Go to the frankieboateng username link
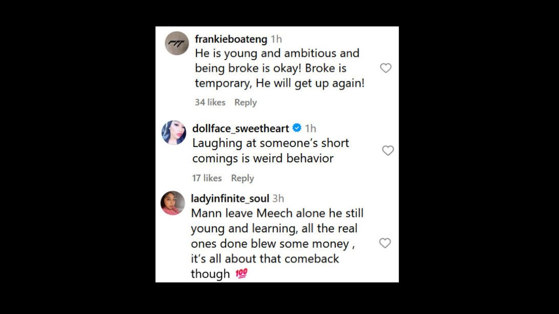This screenshot has width=559, height=314. [x=231, y=40]
